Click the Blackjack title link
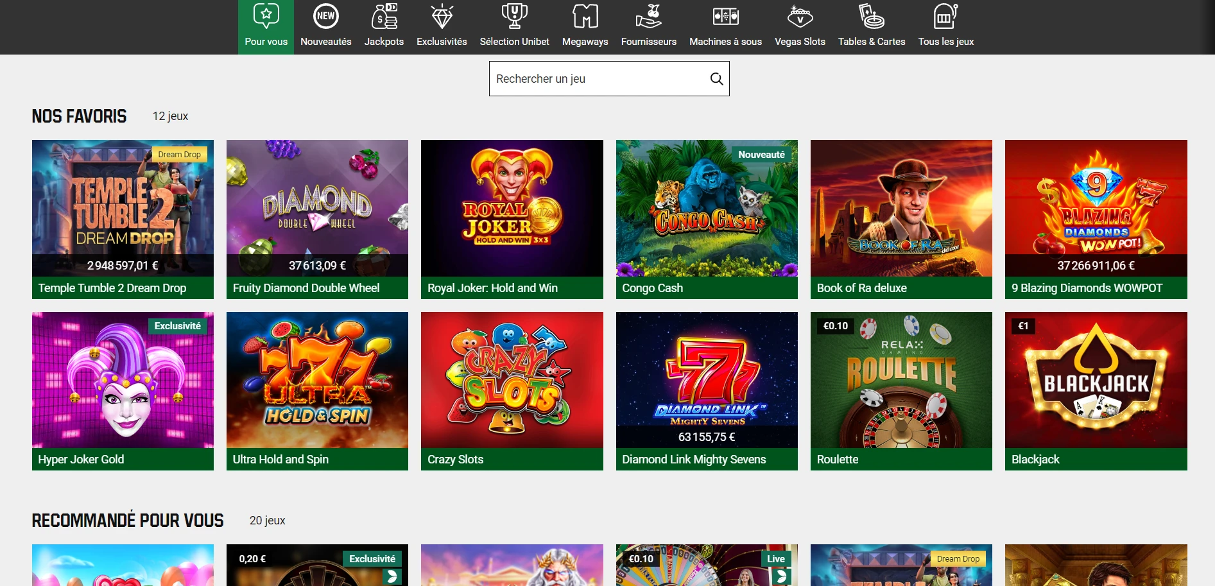Screen dimensions: 1215x586 point(1035,460)
